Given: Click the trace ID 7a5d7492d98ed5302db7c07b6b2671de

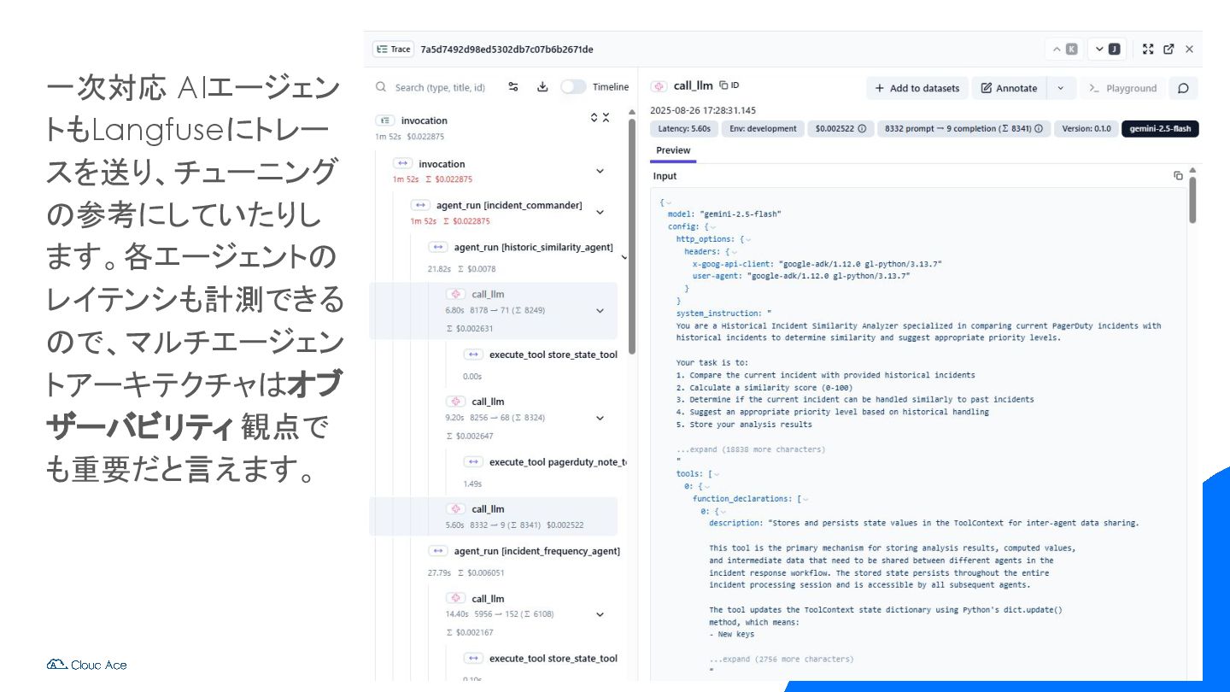Looking at the screenshot, I should coord(507,50).
